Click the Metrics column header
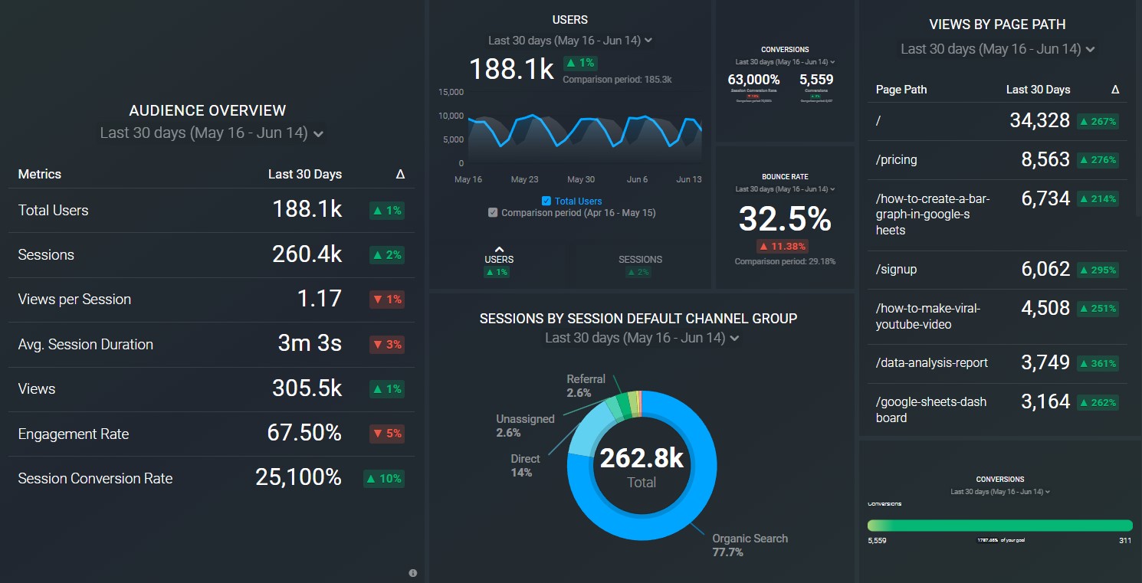This screenshot has height=583, width=1142. (x=40, y=175)
